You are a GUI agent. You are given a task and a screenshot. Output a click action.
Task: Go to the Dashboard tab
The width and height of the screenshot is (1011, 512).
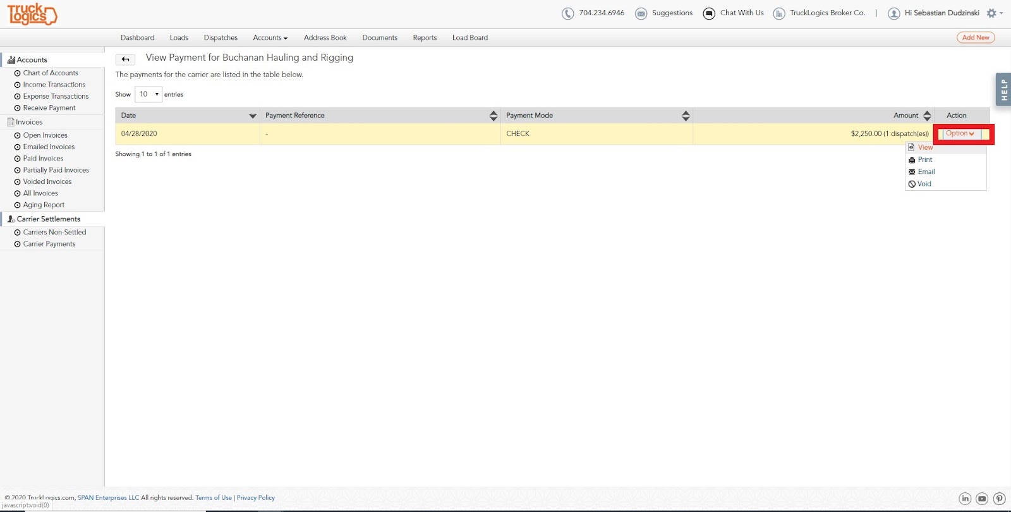pyautogui.click(x=137, y=38)
